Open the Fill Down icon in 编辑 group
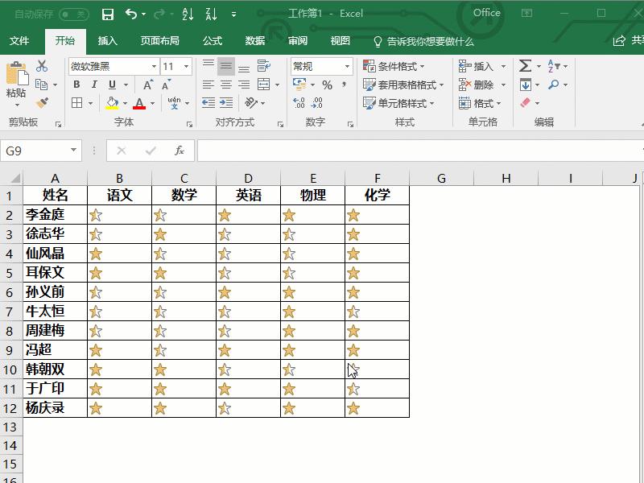This screenshot has height=483, width=644. coord(525,85)
